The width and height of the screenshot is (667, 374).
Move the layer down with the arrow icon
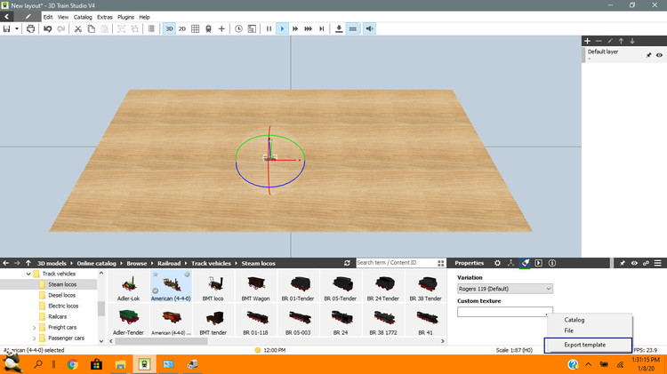(x=632, y=41)
